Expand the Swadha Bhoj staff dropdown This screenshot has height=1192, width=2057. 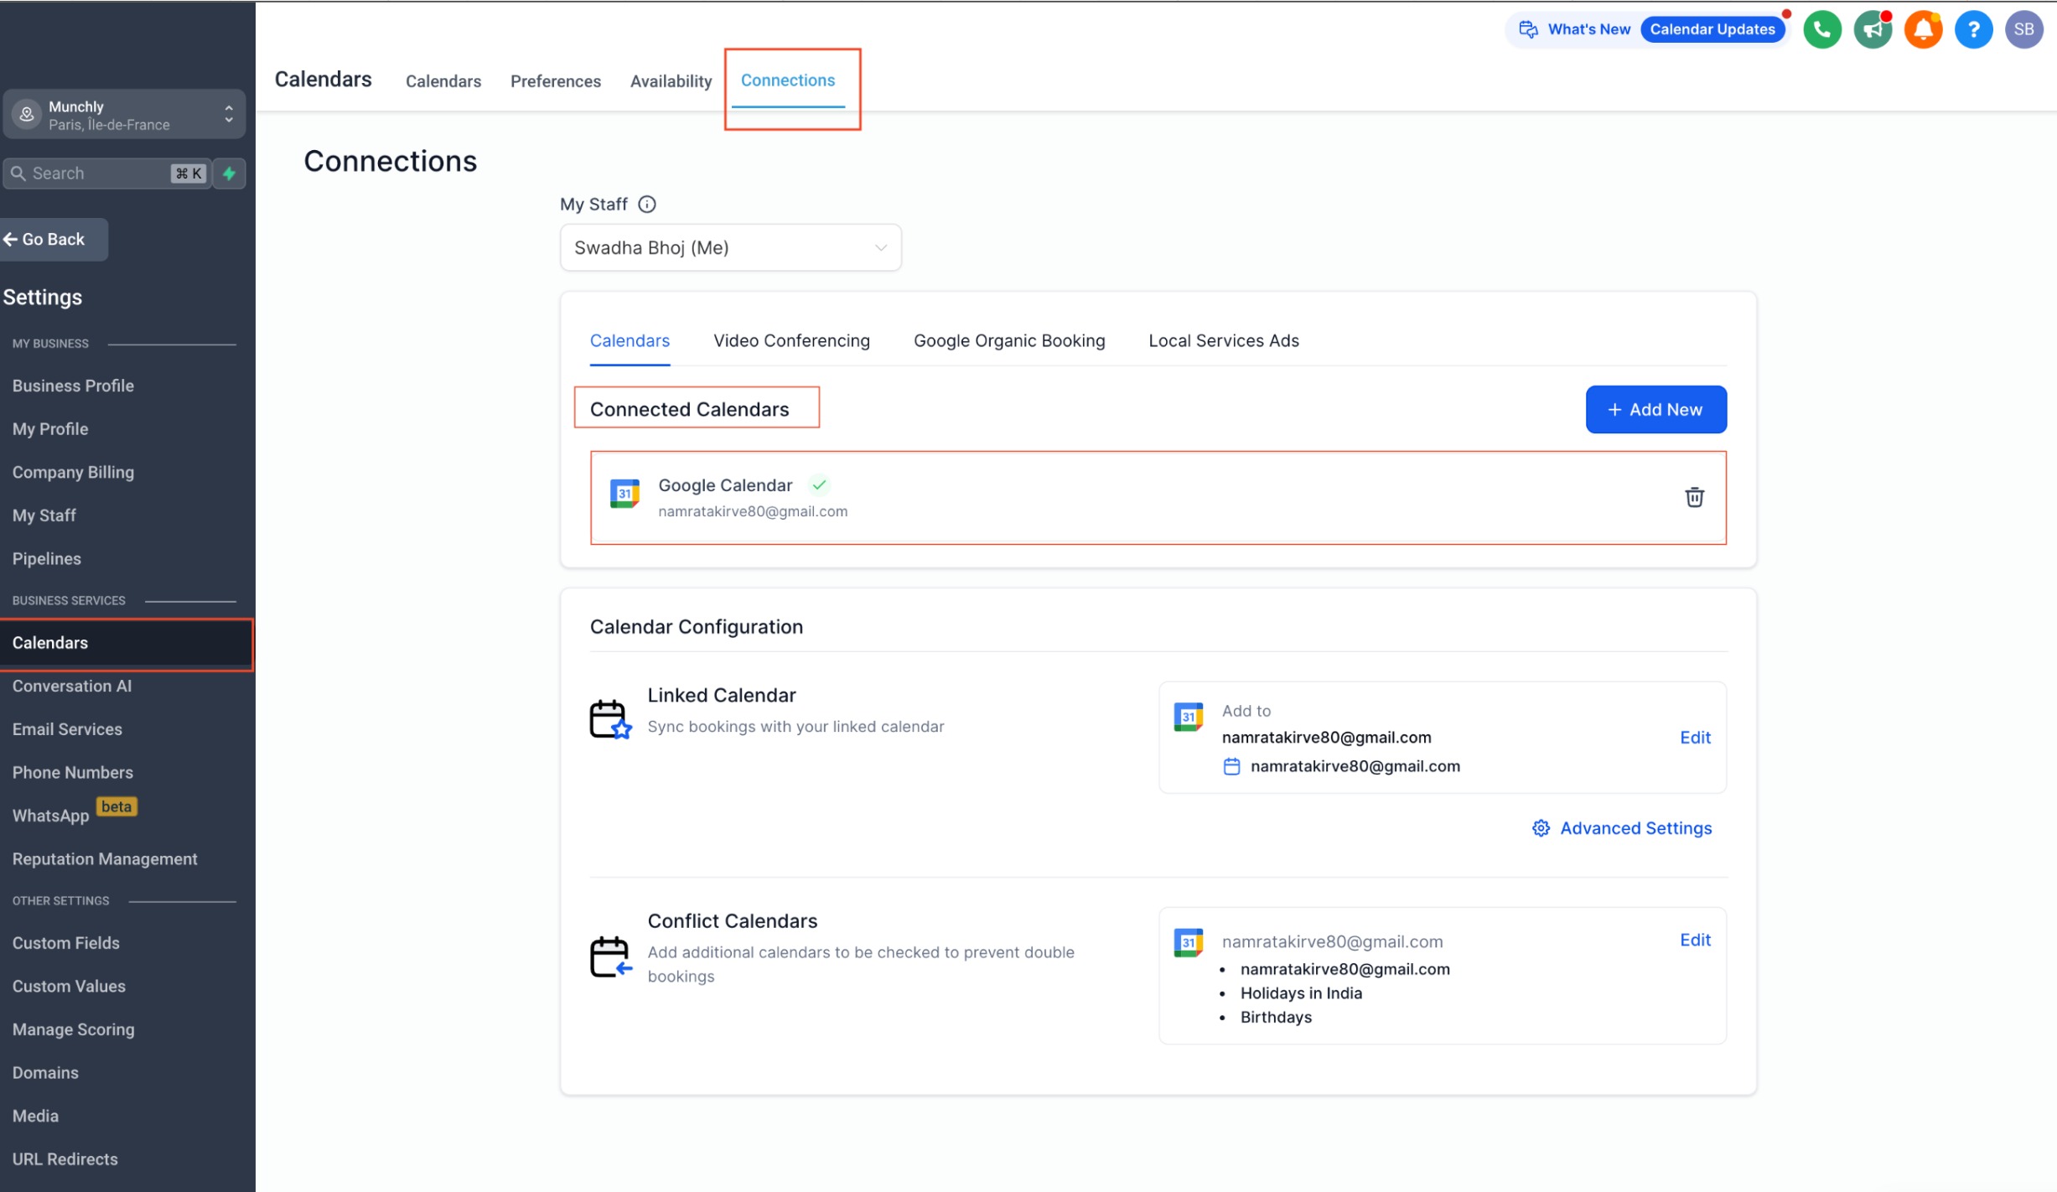coord(730,248)
